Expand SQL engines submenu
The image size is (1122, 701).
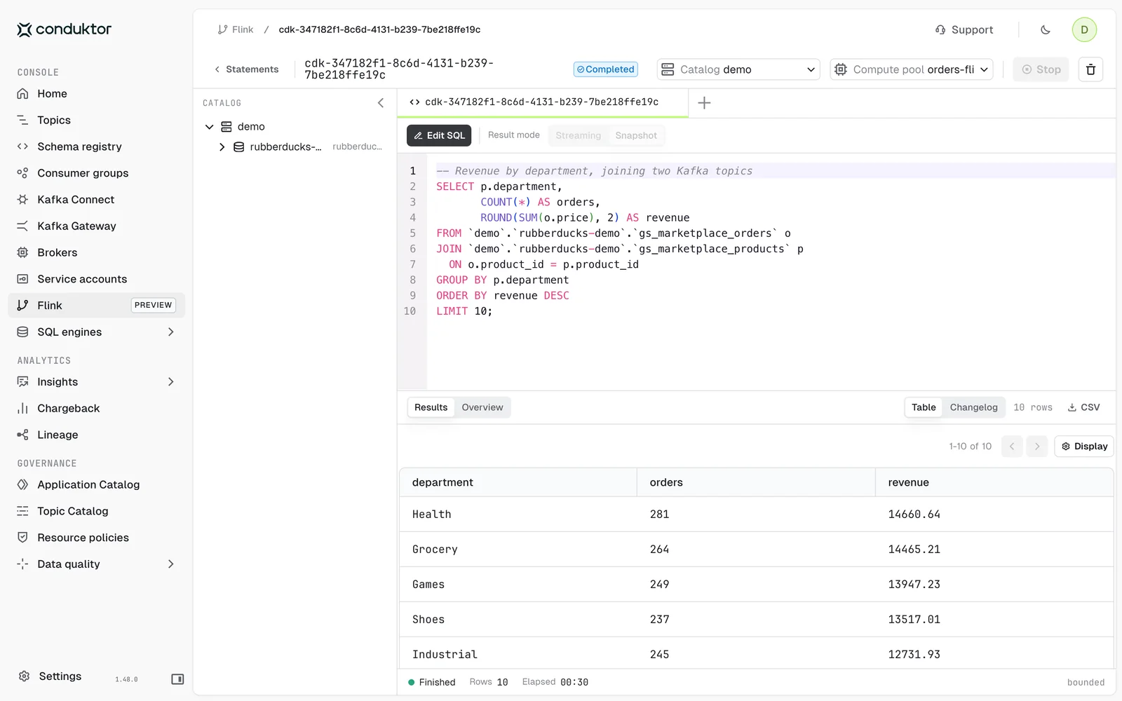(170, 332)
